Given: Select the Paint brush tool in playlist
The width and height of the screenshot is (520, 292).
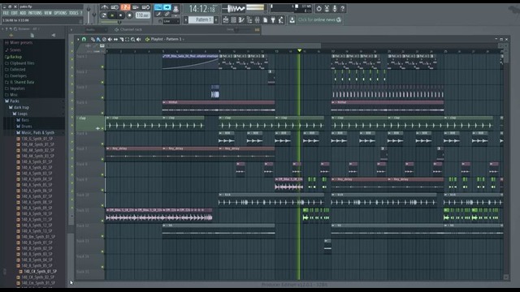Looking at the screenshot, I should click(x=98, y=40).
